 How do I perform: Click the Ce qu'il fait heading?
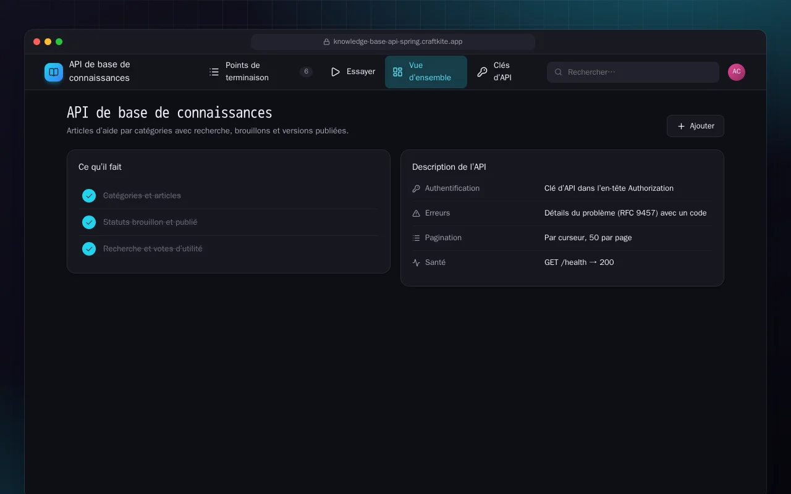[100, 167]
